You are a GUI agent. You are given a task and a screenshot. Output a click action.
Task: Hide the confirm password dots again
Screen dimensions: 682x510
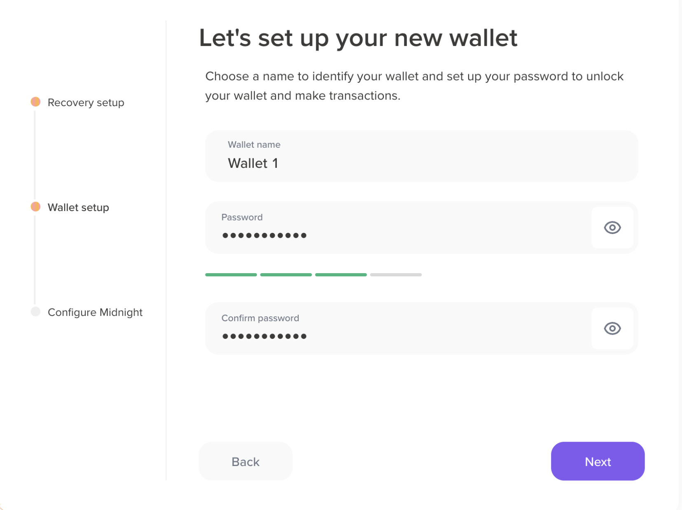612,328
